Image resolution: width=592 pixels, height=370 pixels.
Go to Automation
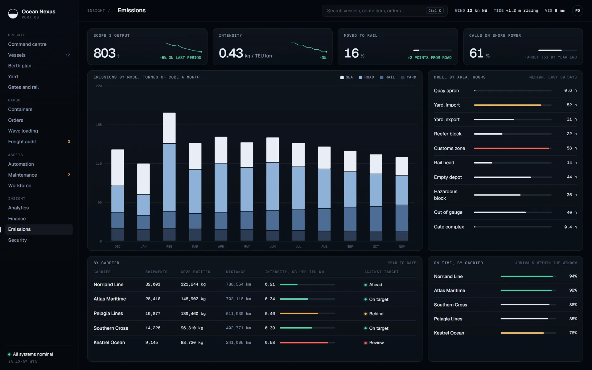(39, 164)
